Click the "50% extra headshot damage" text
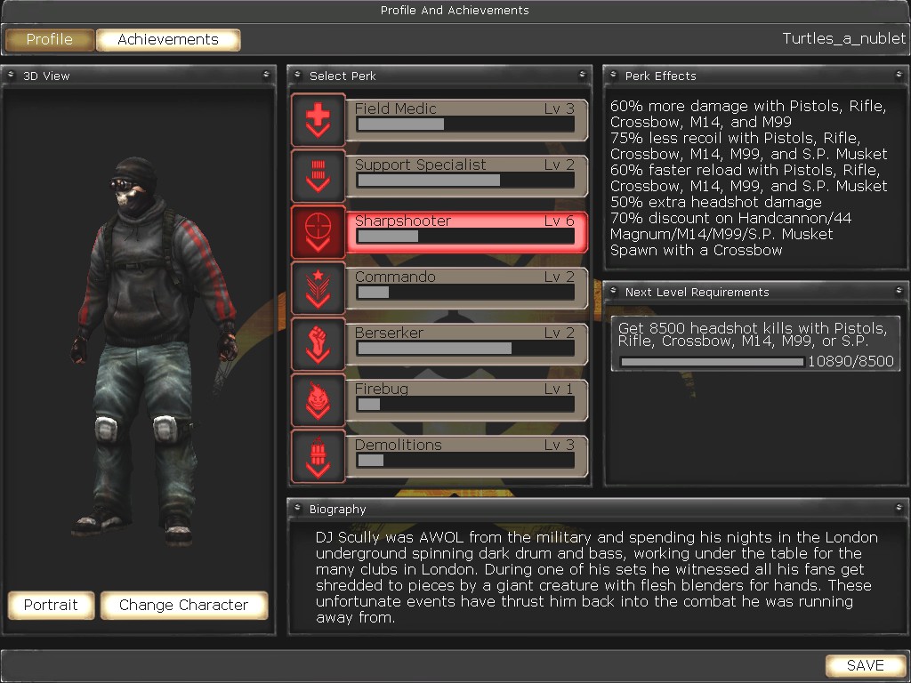The image size is (911, 683). [716, 202]
